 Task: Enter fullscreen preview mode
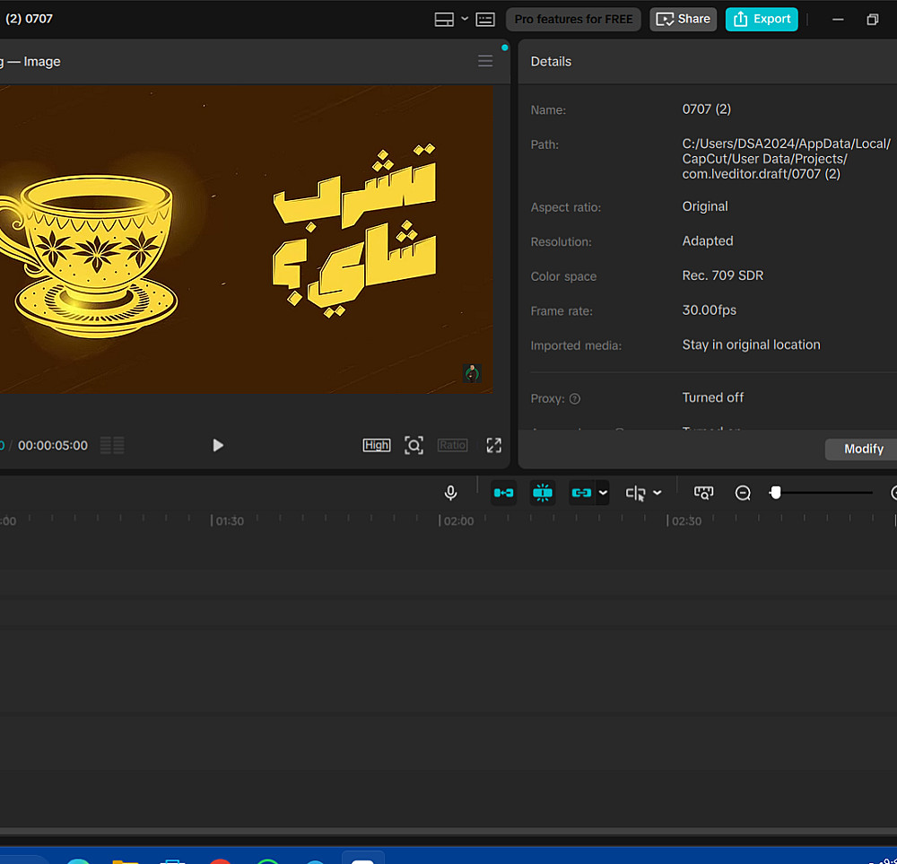[493, 445]
